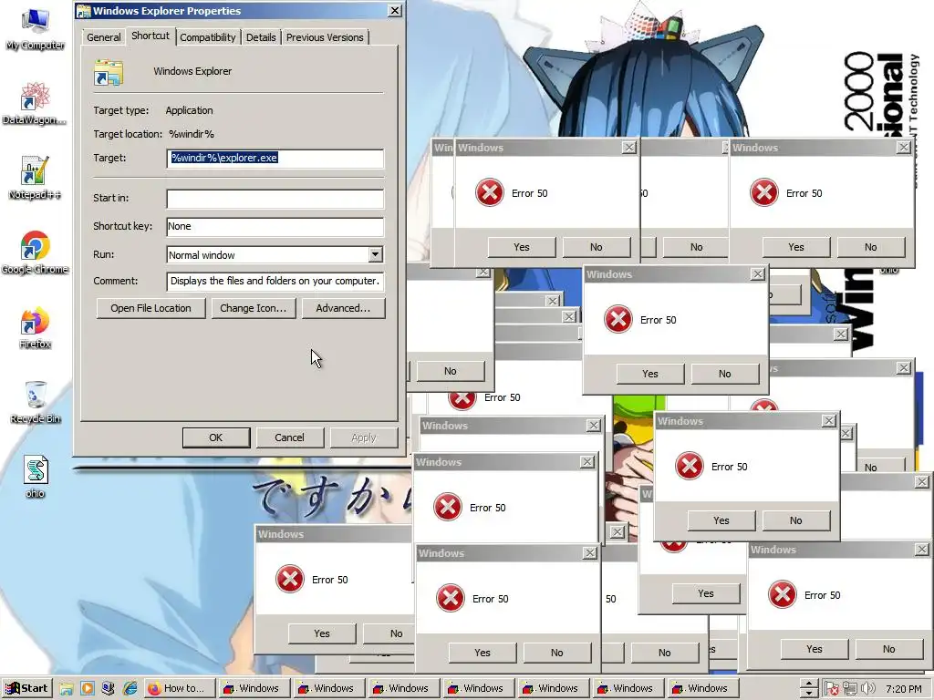934x700 pixels.
Task: Open the volume speaker tray icon
Action: [x=868, y=689]
